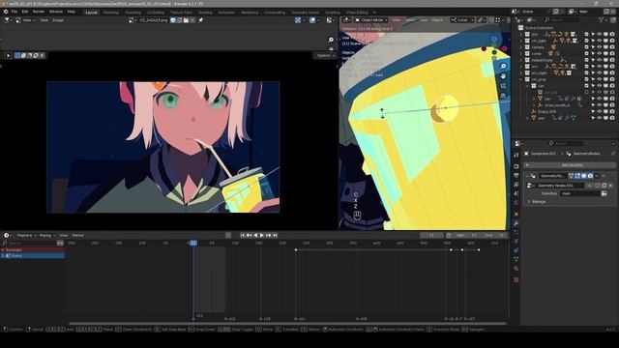
Task: Toggle fake user shield for the image
Action: point(173,20)
